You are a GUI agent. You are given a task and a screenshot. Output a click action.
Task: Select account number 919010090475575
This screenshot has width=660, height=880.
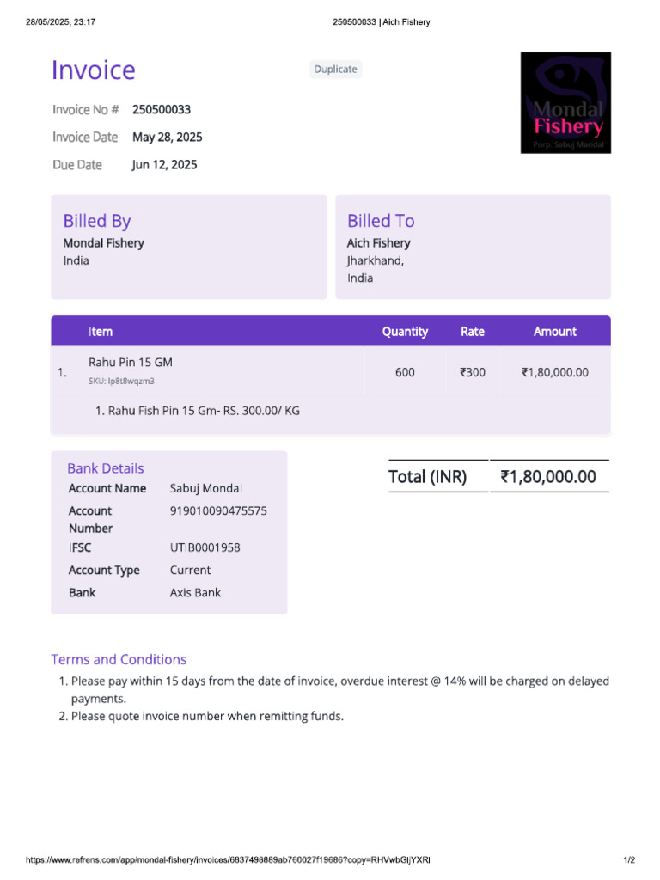pos(218,510)
